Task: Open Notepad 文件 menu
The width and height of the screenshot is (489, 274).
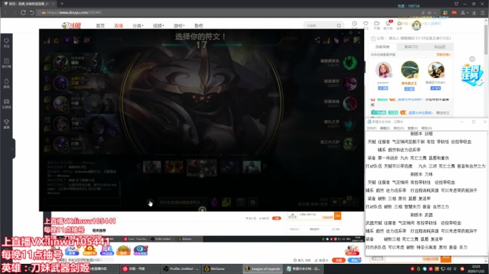Action: [371, 128]
